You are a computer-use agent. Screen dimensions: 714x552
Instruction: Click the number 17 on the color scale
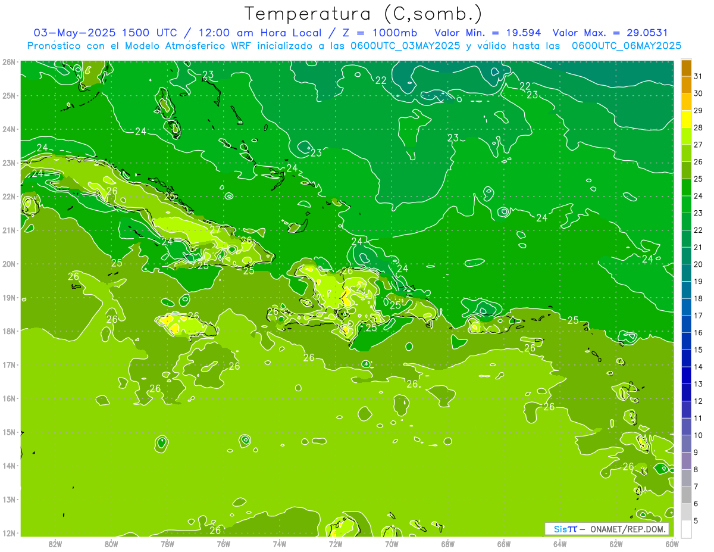coord(699,316)
